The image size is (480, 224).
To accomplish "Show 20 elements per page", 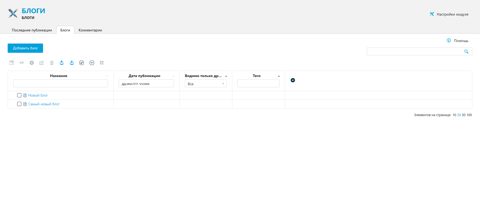I will [x=459, y=115].
